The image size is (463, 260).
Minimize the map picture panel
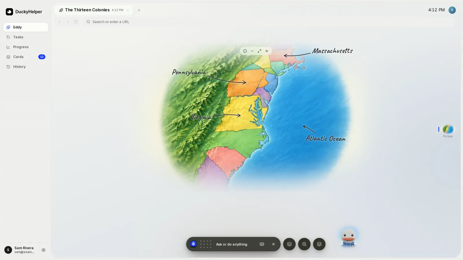[252, 51]
